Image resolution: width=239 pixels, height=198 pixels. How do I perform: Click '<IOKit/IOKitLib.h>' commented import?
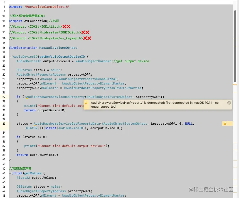tap(45, 26)
